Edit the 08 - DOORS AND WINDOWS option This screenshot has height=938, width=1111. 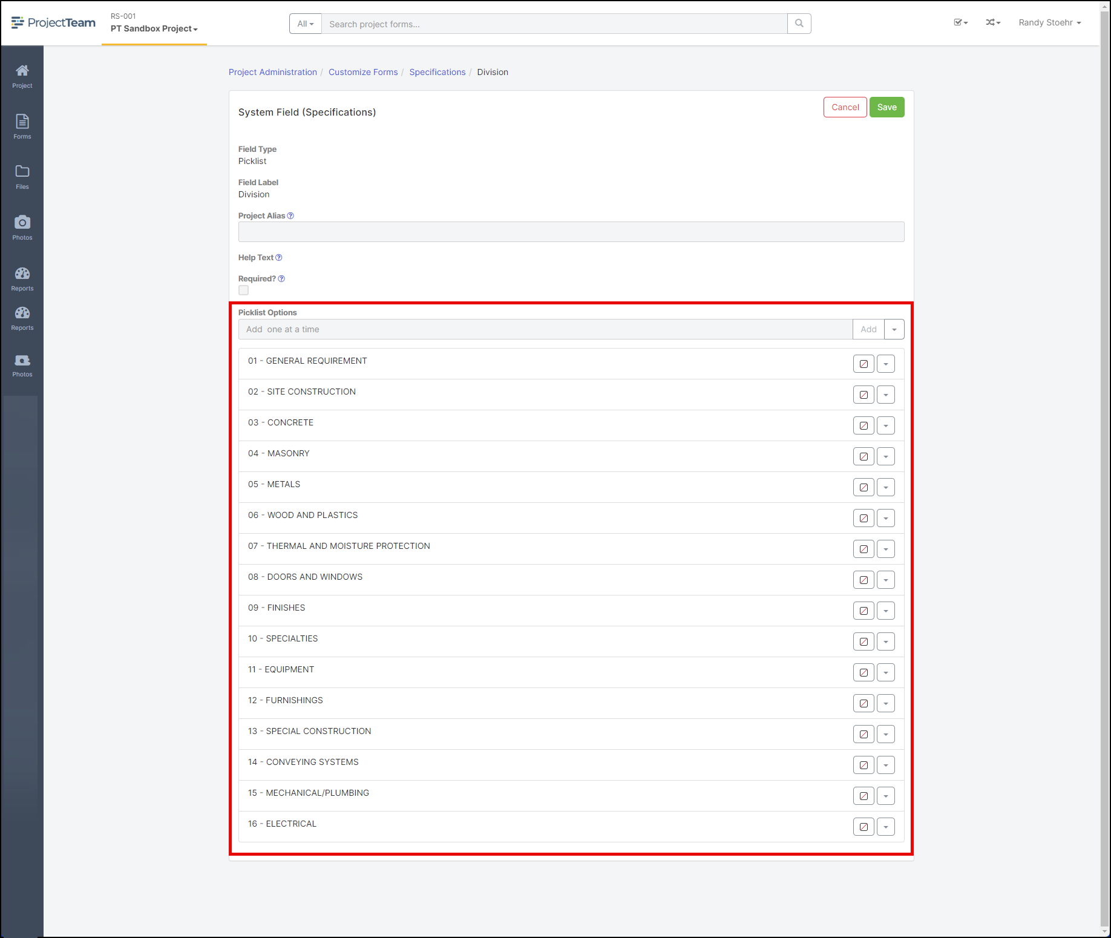[x=864, y=580]
